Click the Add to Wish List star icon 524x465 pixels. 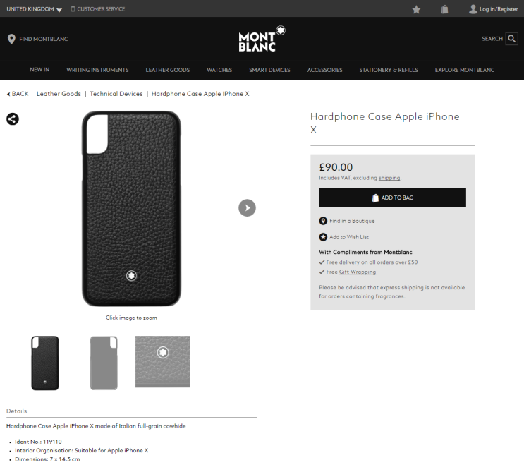[323, 237]
